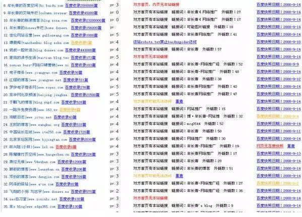This screenshot has width=302, height=217.
Task: Click 重查 recheck link in row 31
Action: [x=179, y=176]
